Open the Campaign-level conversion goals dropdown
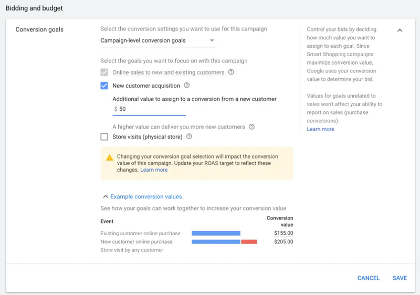The height and width of the screenshot is (295, 420). pos(157,40)
